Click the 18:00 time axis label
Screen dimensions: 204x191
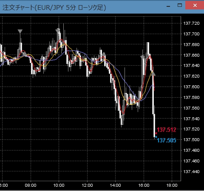tap(172, 185)
